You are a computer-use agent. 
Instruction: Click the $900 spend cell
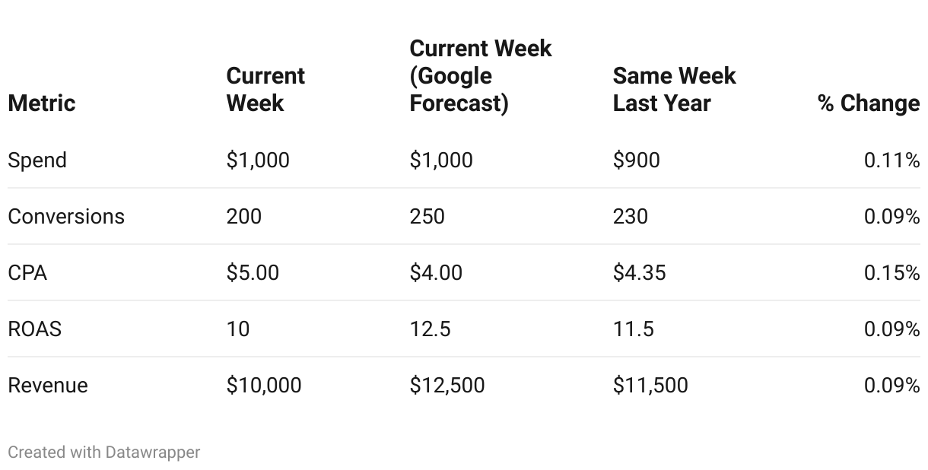[636, 160]
